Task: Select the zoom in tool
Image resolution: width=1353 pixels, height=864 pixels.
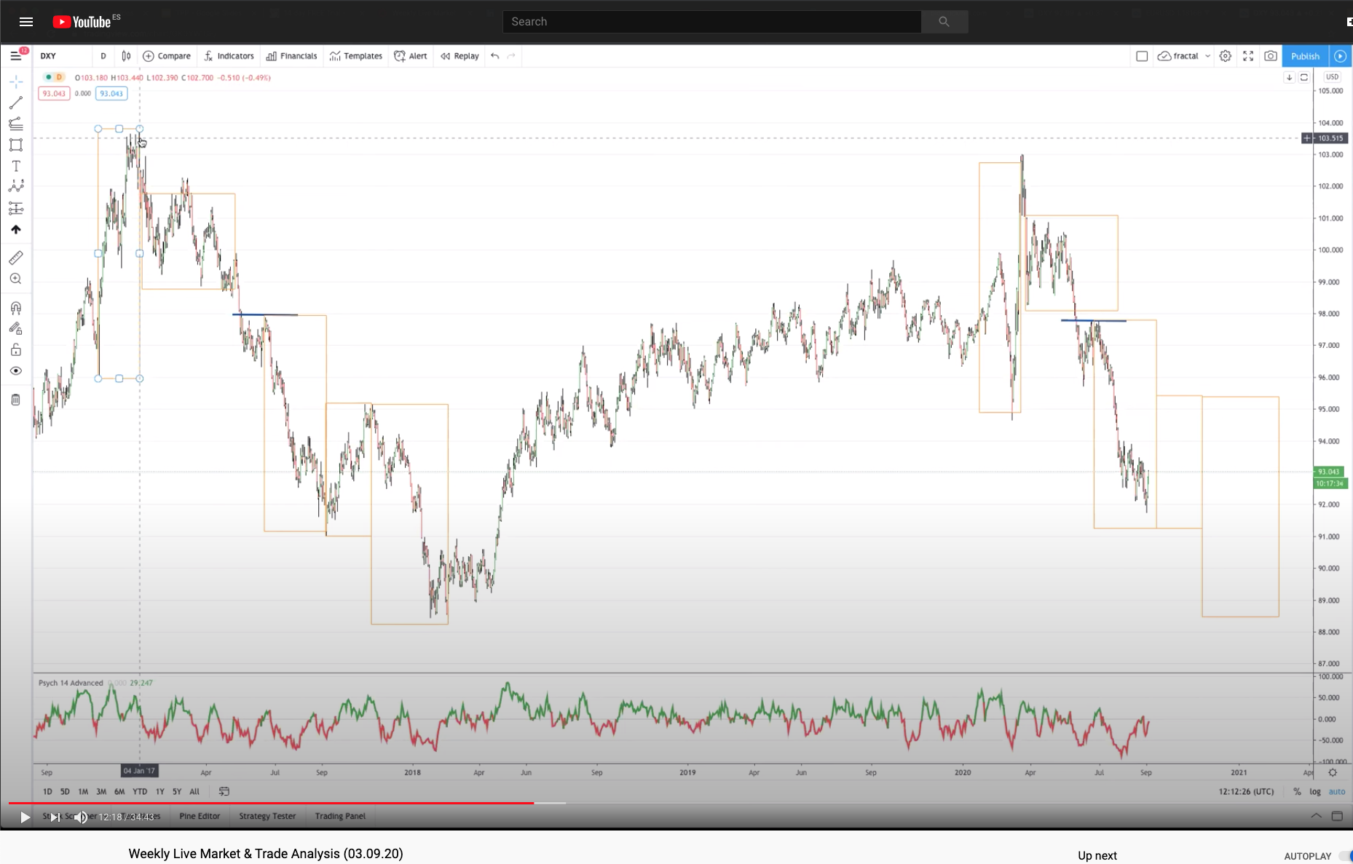Action: tap(16, 279)
